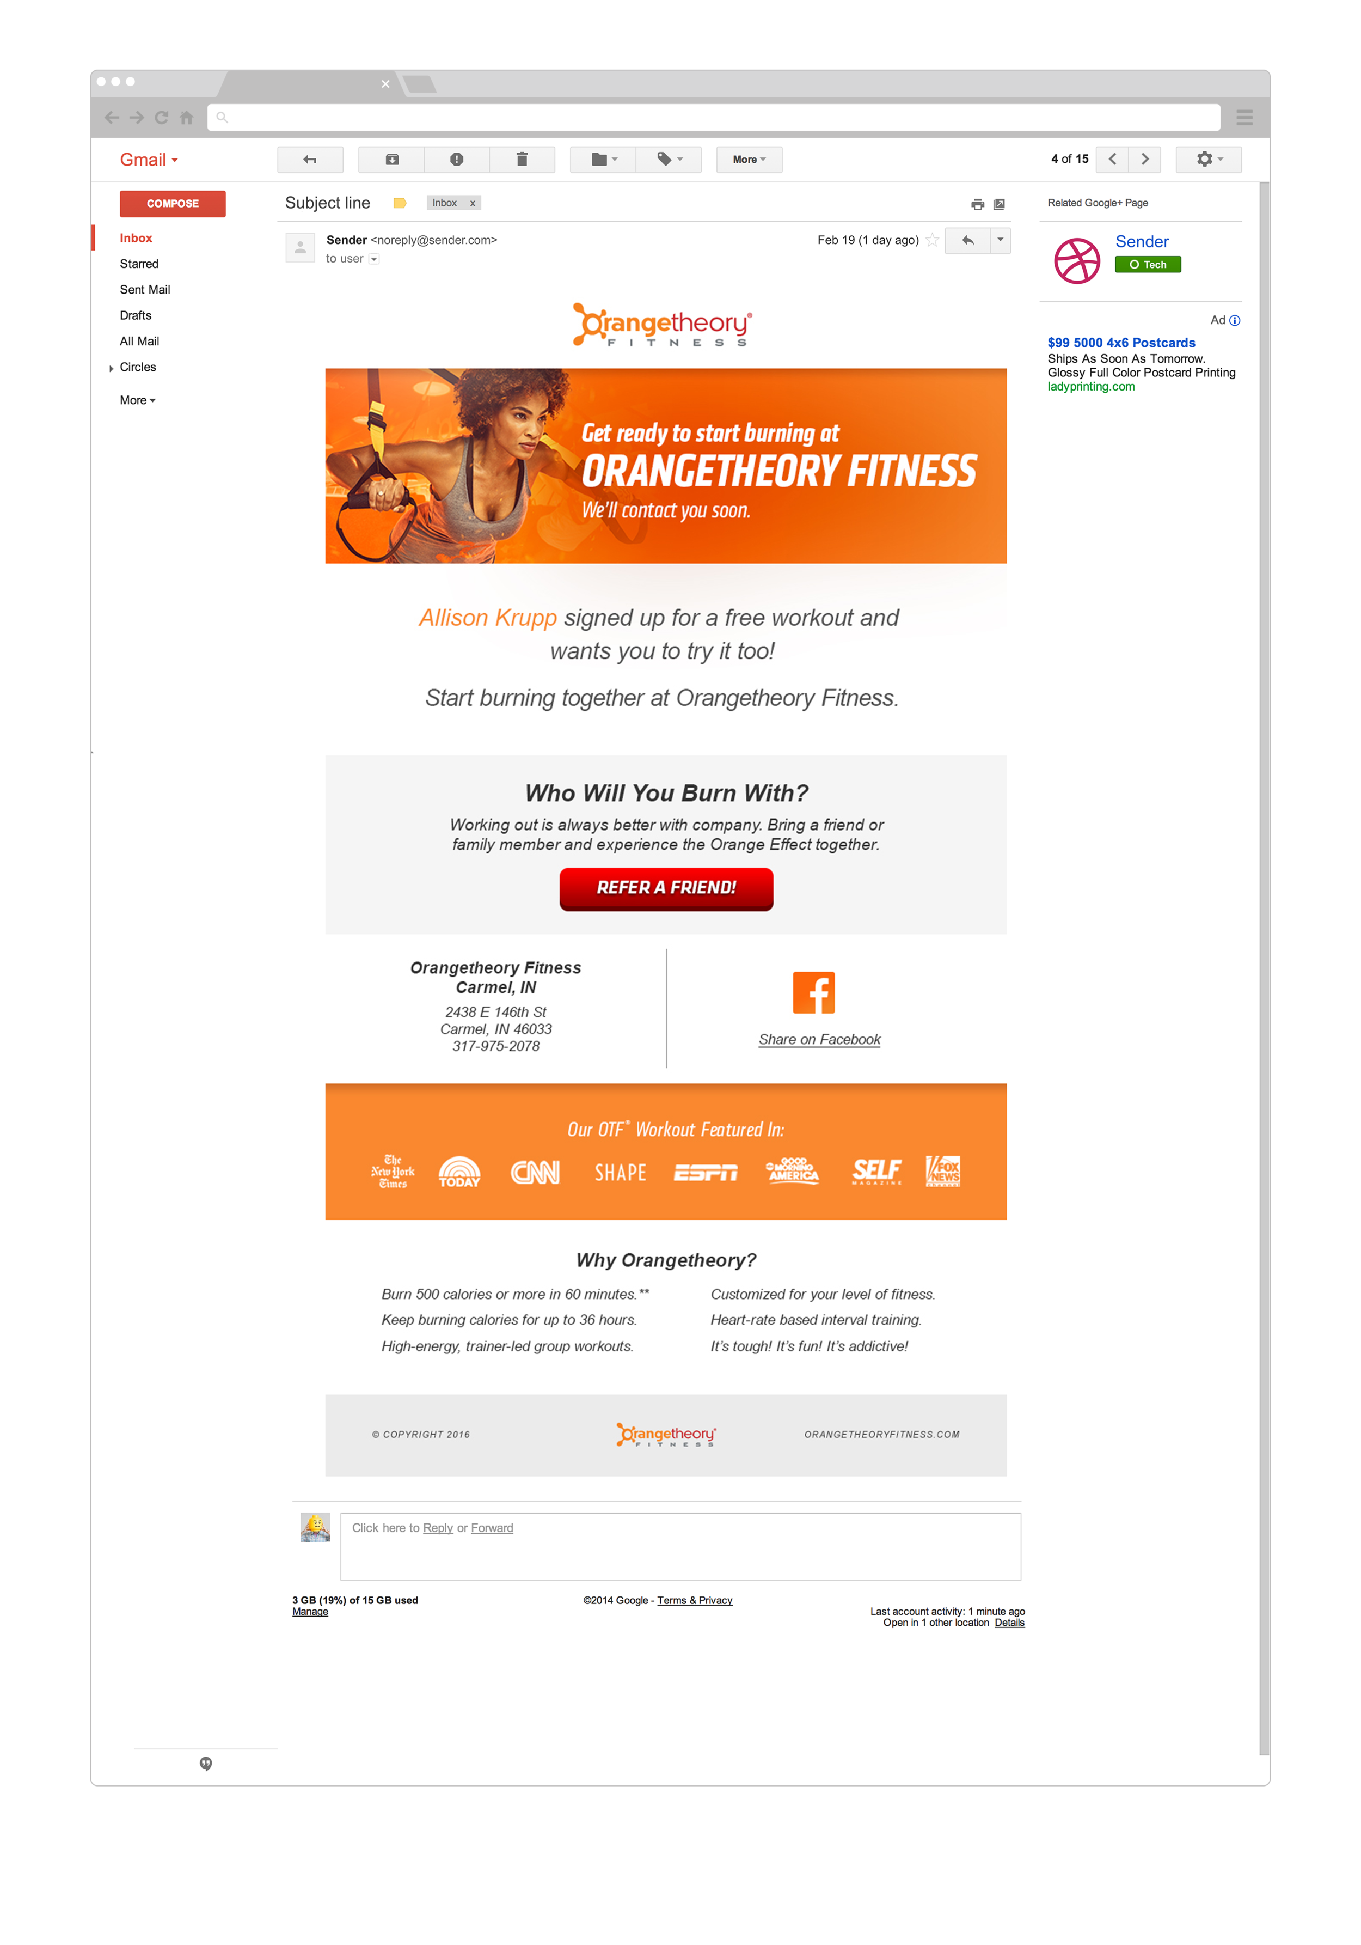Click the Starred label in sidebar
The width and height of the screenshot is (1361, 1945).
coord(139,263)
